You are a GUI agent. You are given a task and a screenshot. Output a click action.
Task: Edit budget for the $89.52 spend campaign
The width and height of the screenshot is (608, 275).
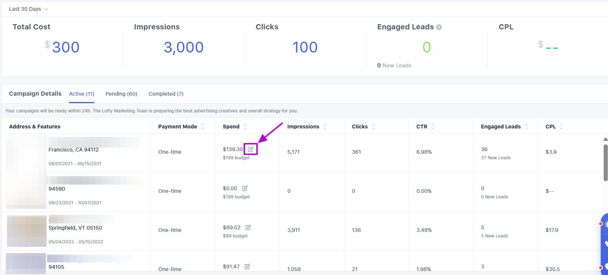[x=248, y=227]
